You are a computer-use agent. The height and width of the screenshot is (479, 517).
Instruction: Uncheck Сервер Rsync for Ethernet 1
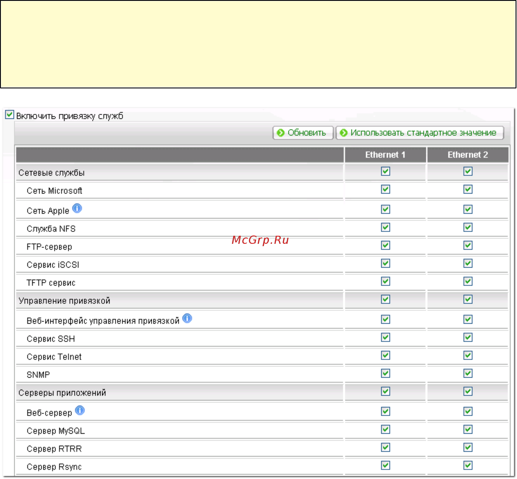pyautogui.click(x=386, y=465)
